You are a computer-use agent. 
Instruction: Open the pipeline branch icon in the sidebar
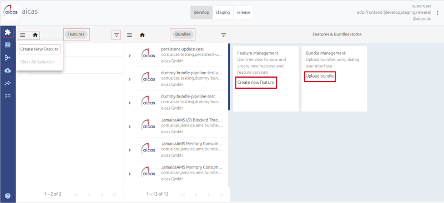pos(8,58)
